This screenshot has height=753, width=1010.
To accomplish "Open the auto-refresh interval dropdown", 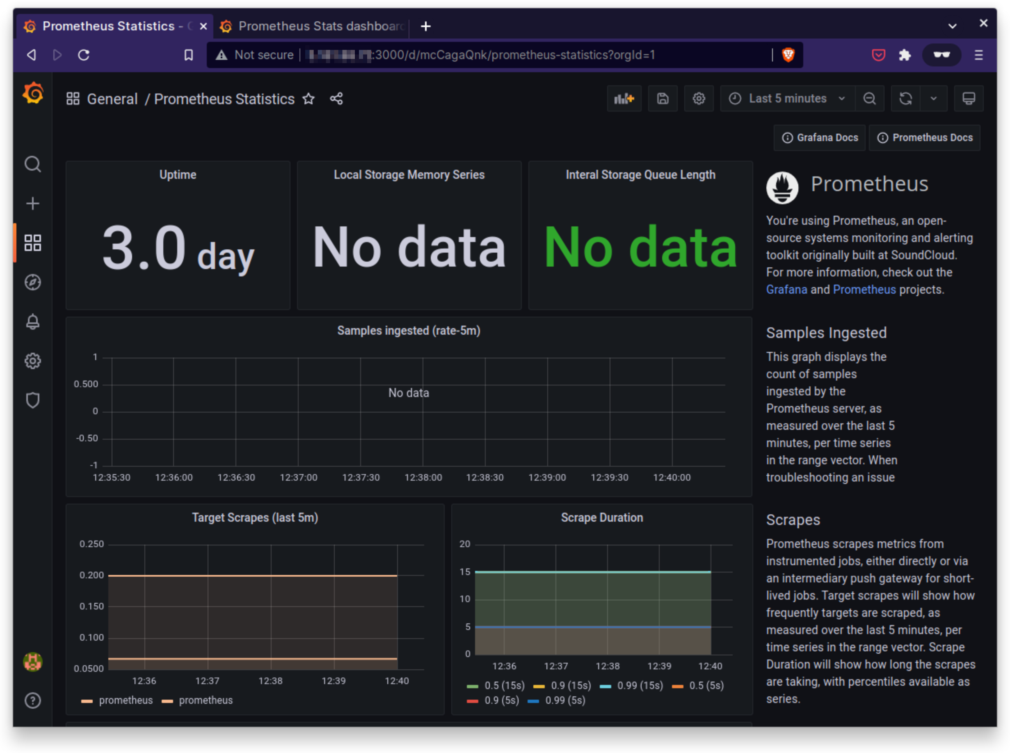I will coord(934,98).
